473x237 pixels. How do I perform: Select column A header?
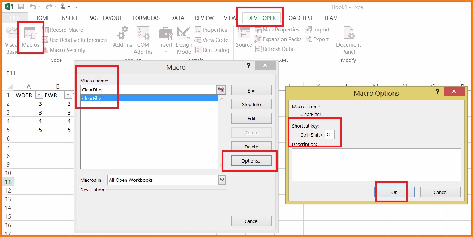[29, 86]
